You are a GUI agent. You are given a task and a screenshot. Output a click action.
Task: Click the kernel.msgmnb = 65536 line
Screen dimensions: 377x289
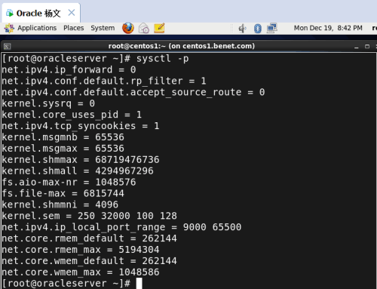click(x=63, y=137)
